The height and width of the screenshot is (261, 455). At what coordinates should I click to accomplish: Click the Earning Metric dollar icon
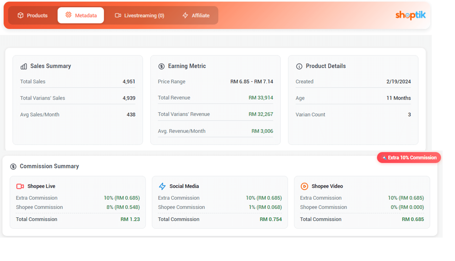tap(161, 66)
